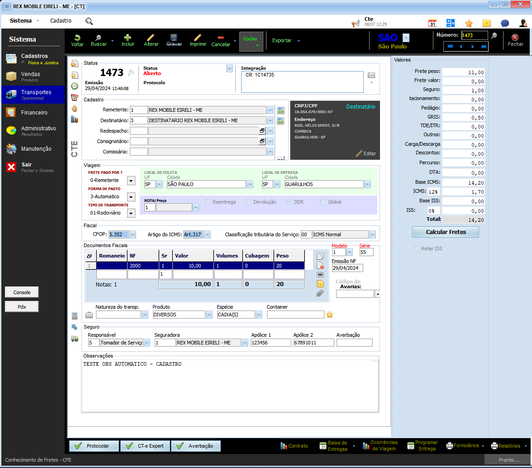The height and width of the screenshot is (468, 532).
Task: Click the megaphone announcements icon
Action: pos(356,24)
